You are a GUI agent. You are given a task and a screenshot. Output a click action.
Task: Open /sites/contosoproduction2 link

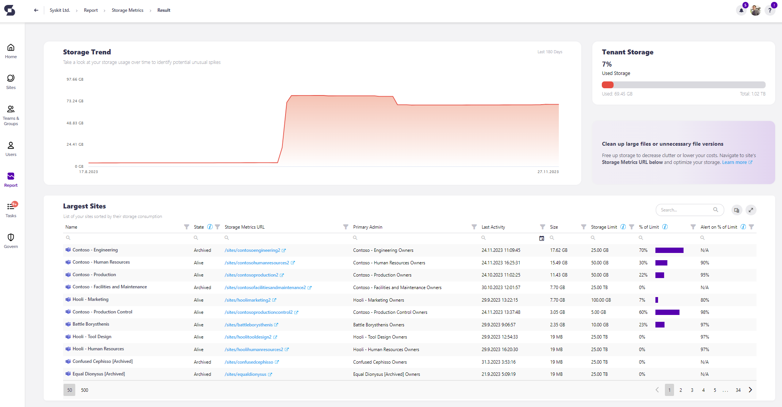[x=251, y=275]
